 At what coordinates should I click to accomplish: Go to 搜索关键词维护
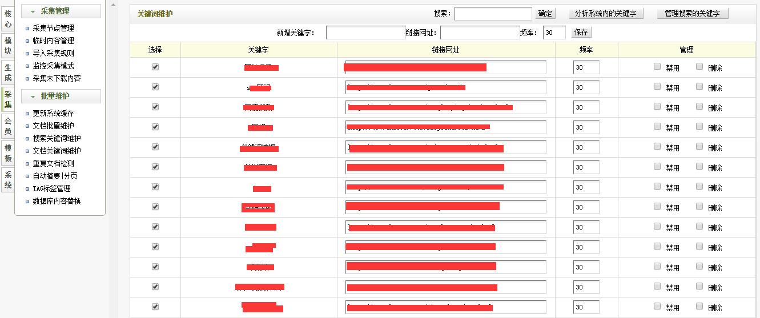(57, 138)
